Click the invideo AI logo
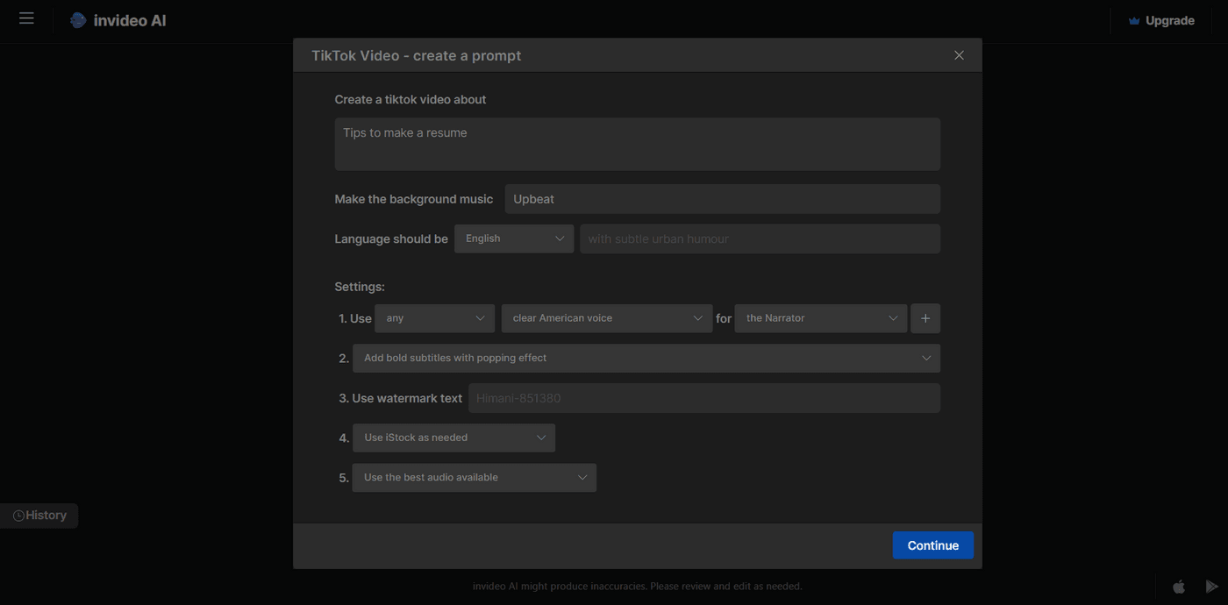 118,20
